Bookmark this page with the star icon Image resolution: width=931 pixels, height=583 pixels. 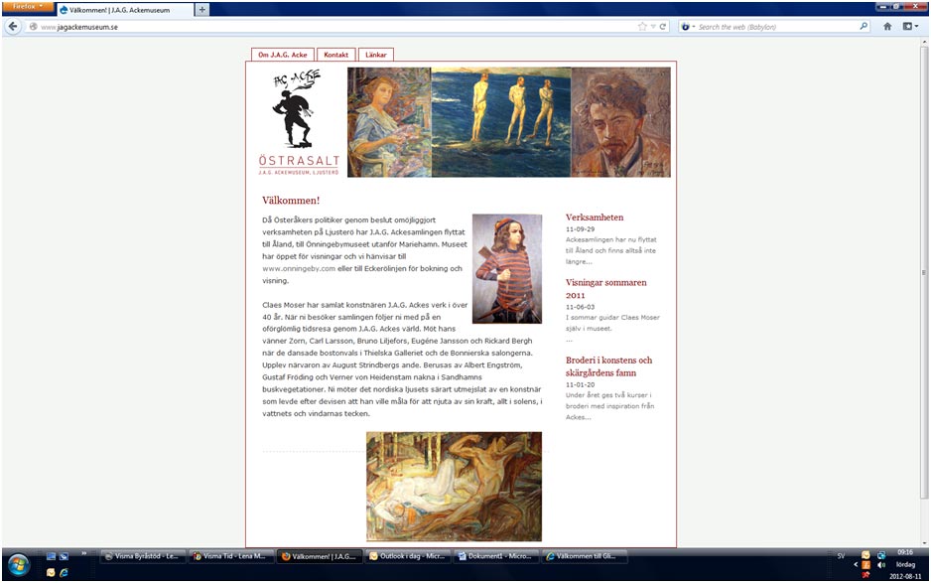coord(642,27)
